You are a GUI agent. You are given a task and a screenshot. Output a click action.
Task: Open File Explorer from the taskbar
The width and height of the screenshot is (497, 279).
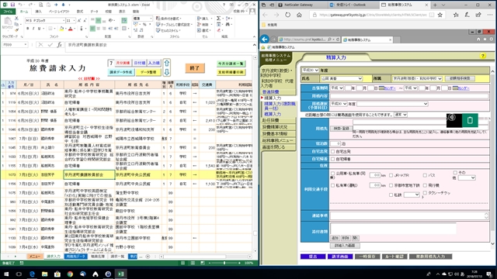pyautogui.click(x=45, y=274)
